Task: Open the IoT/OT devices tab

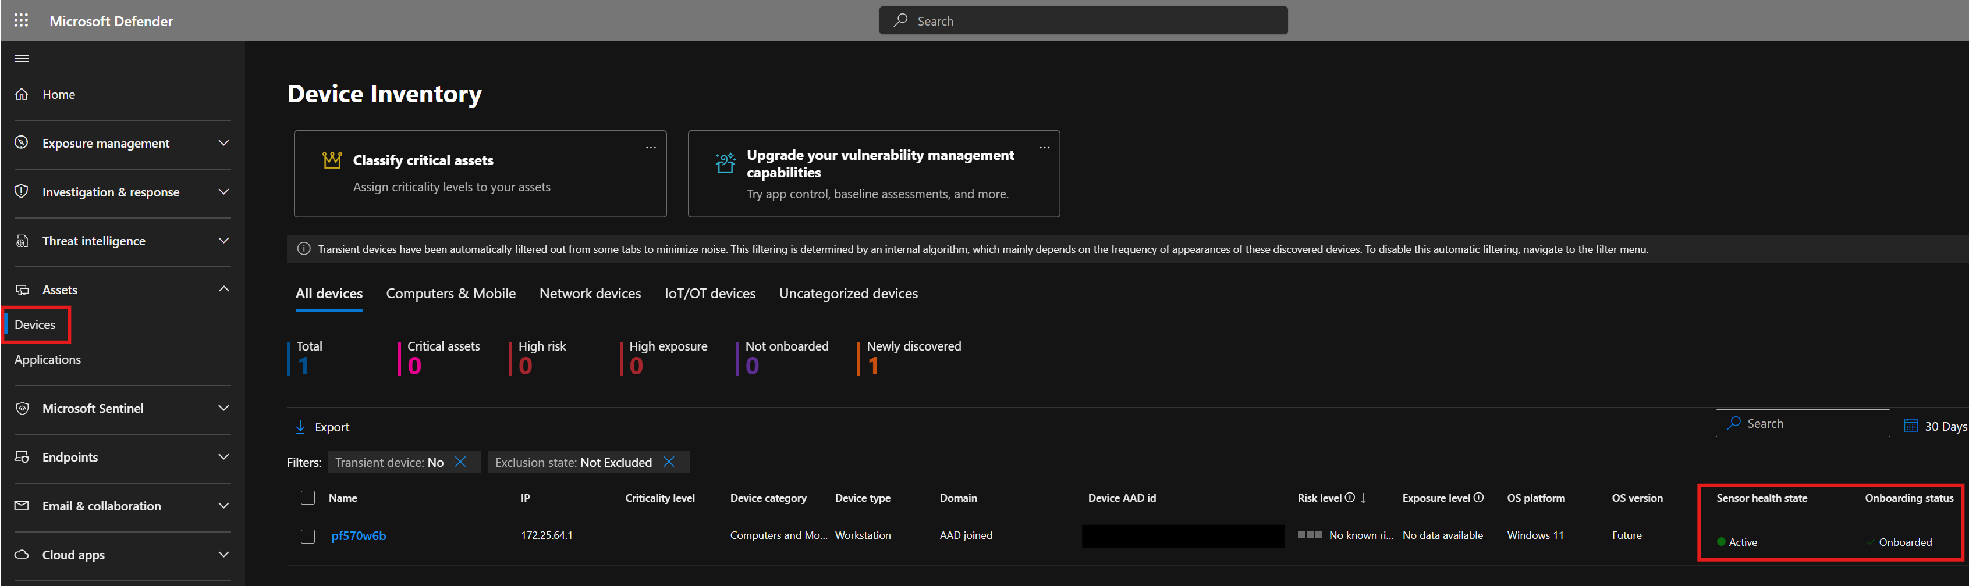Action: [710, 294]
